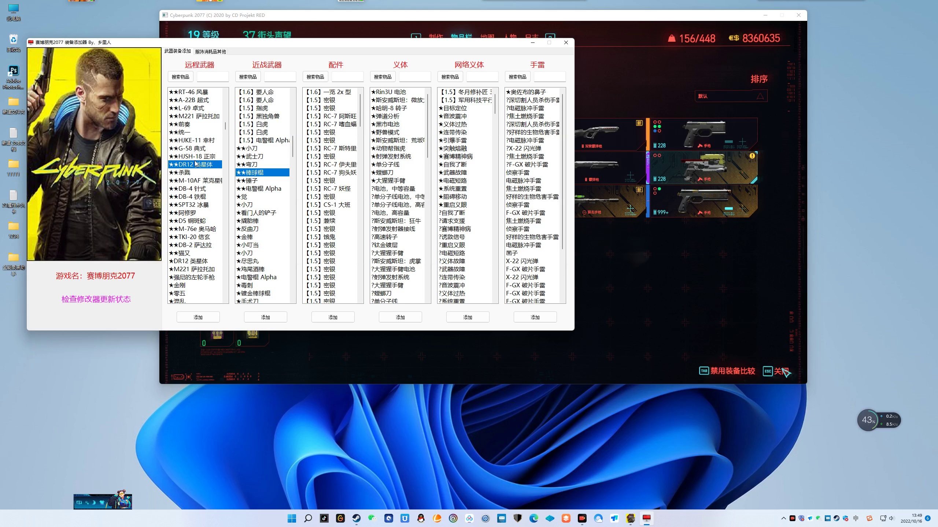Image resolution: width=938 pixels, height=527 pixels.
Task: Expand the 默认 sort dropdown in game
Action: 731,96
